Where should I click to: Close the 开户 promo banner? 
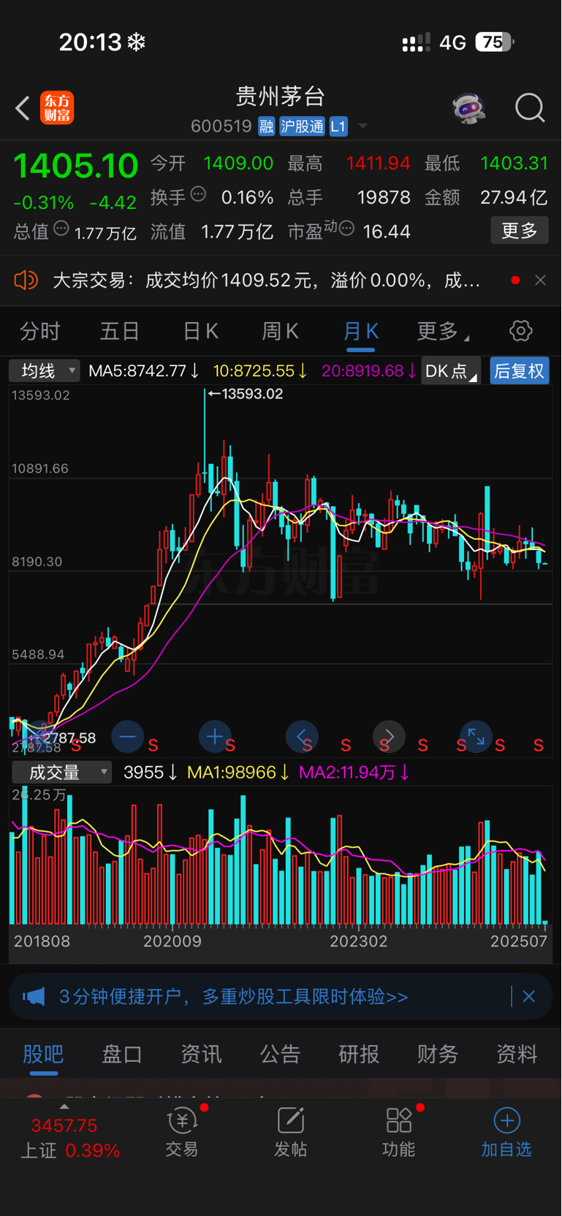click(x=529, y=996)
